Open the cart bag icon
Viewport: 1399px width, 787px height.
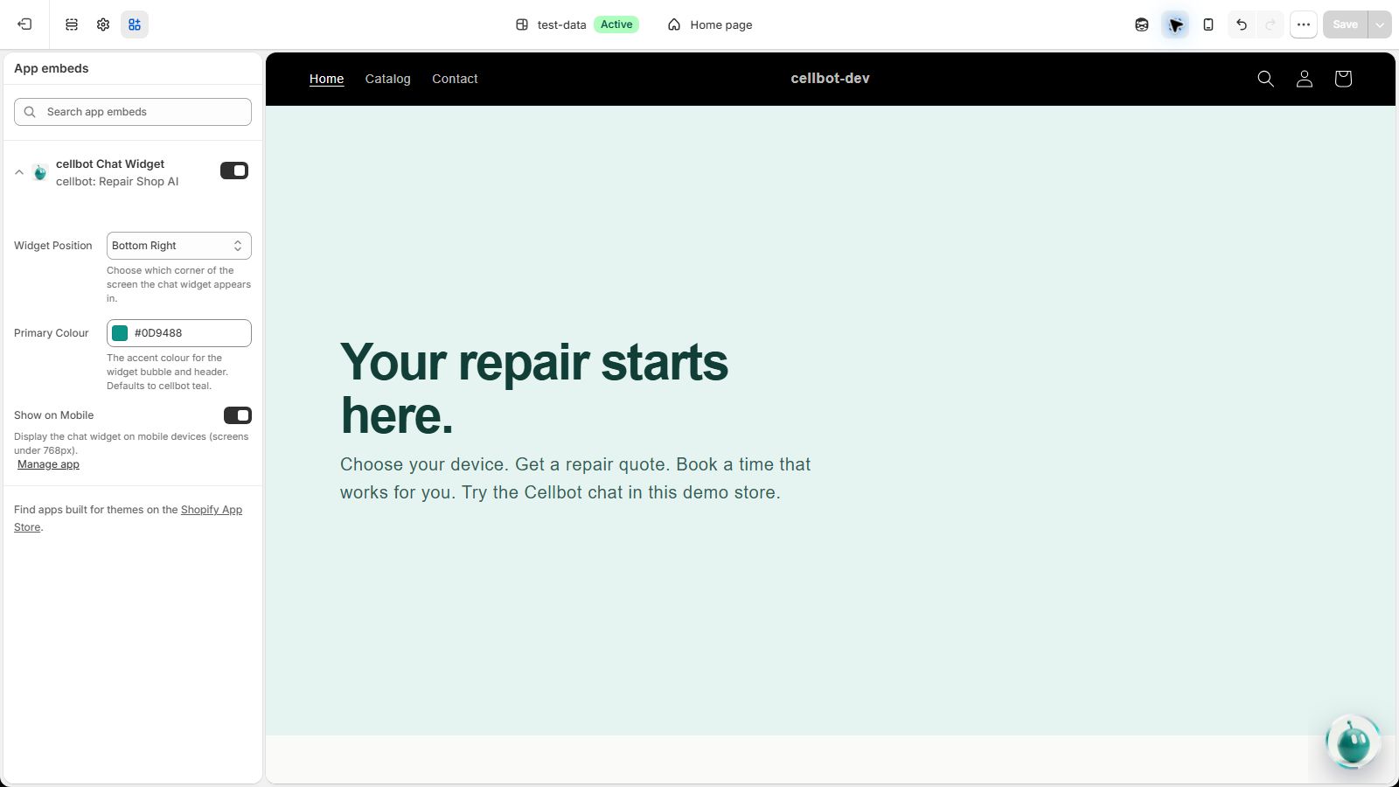point(1343,79)
